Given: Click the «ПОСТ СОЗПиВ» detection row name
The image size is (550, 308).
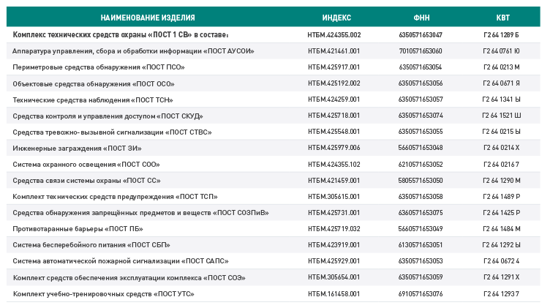Looking at the screenshot, I should click(140, 213).
